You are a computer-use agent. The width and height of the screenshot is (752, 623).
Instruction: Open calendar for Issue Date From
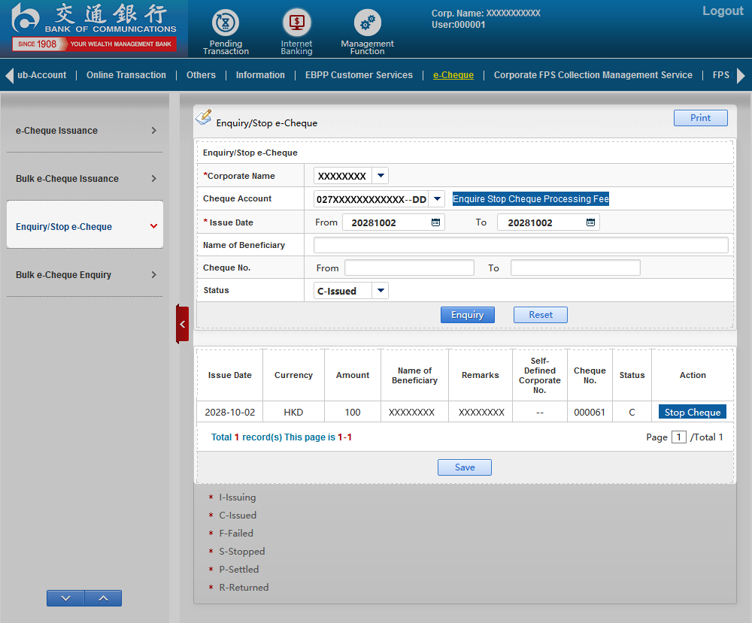[x=435, y=222]
